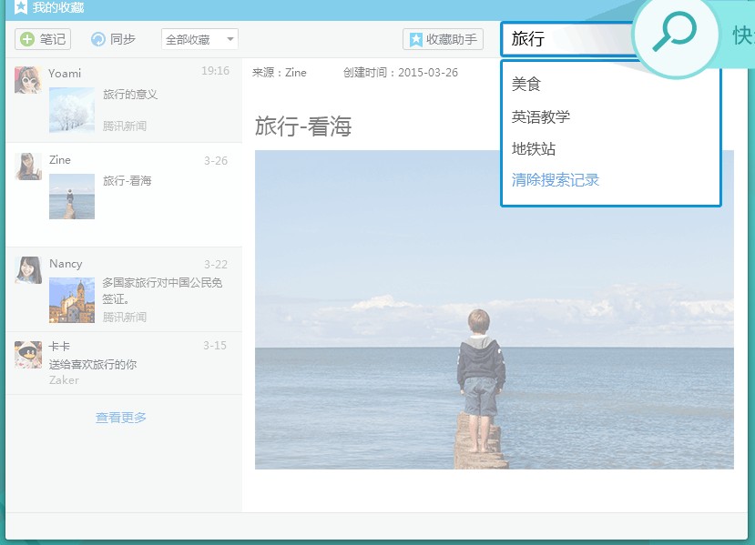Select 美食 from search history
755x545 pixels.
[526, 85]
